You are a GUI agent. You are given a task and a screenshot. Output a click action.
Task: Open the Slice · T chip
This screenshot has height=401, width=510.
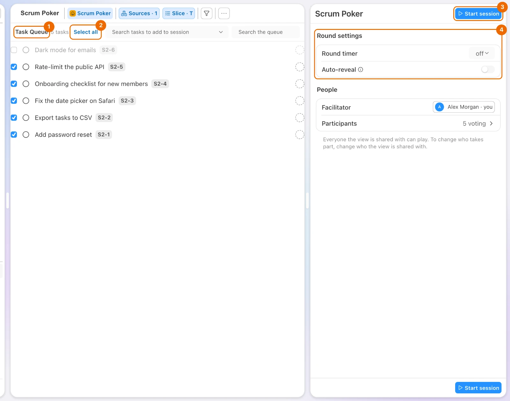coord(179,13)
